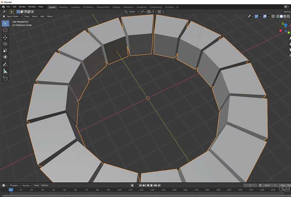Viewport: 291px width, 197px height.
Task: Select the Measure tool
Action: pos(5,71)
